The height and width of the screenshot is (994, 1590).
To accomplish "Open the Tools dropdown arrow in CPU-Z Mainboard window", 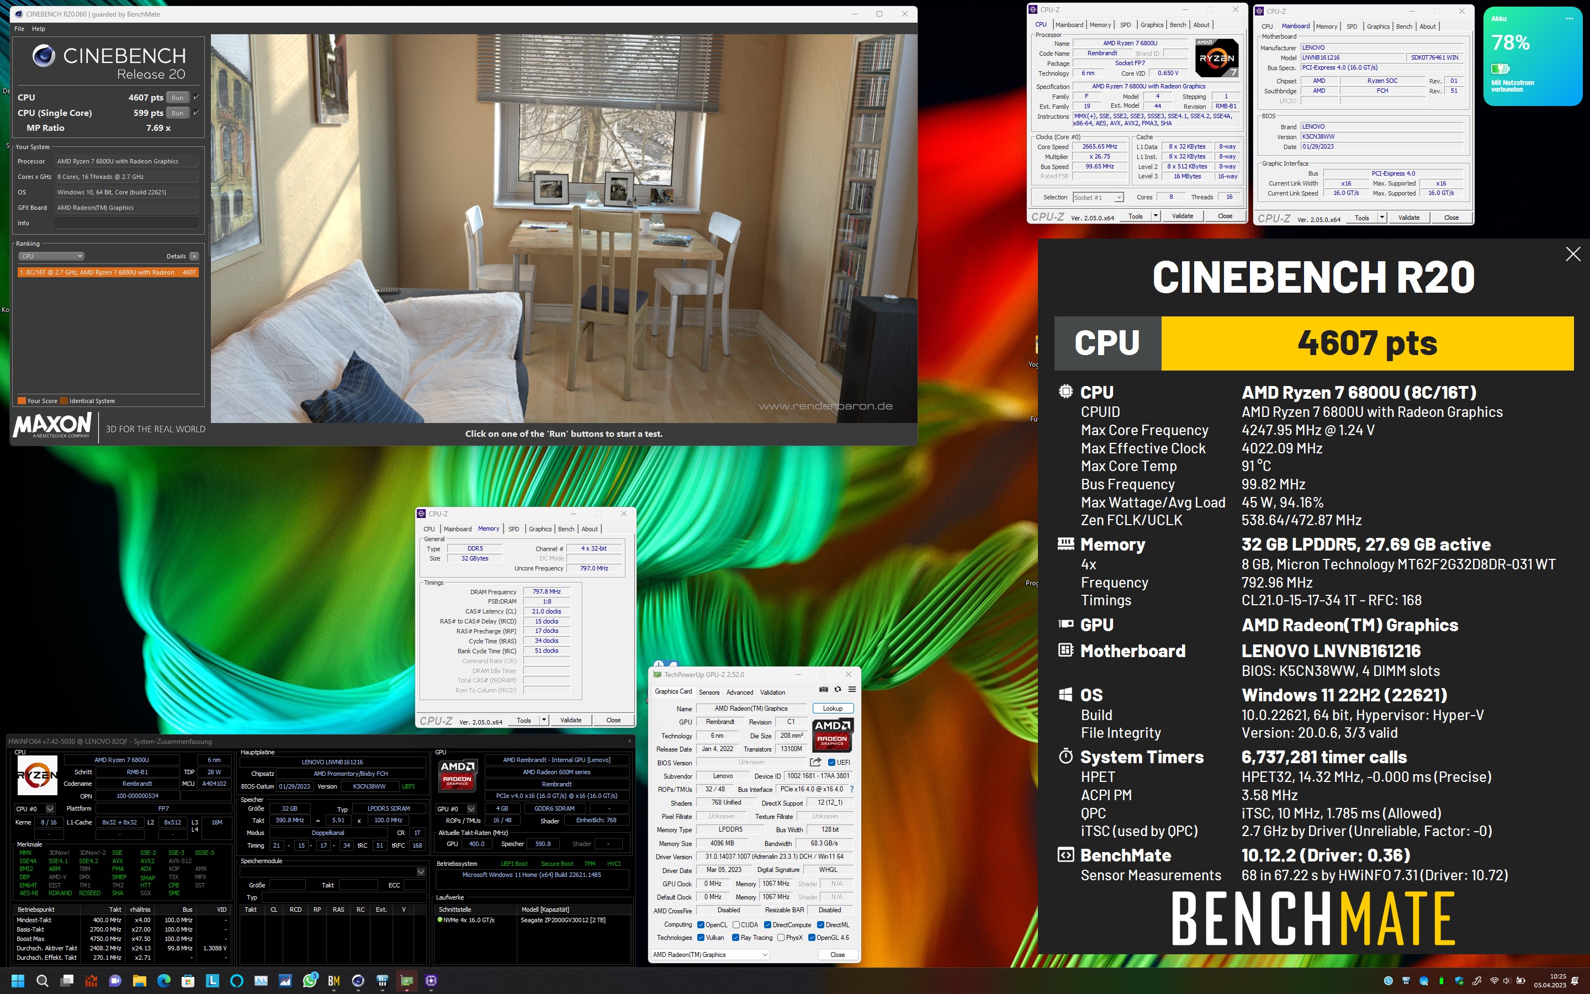I will point(1382,218).
